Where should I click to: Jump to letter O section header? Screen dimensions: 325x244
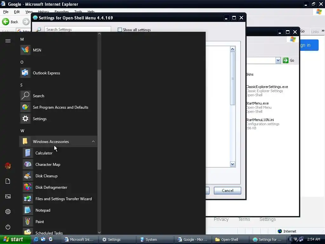click(x=22, y=62)
